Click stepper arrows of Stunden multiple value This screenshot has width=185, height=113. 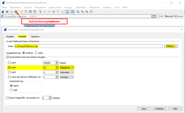click(x=57, y=77)
